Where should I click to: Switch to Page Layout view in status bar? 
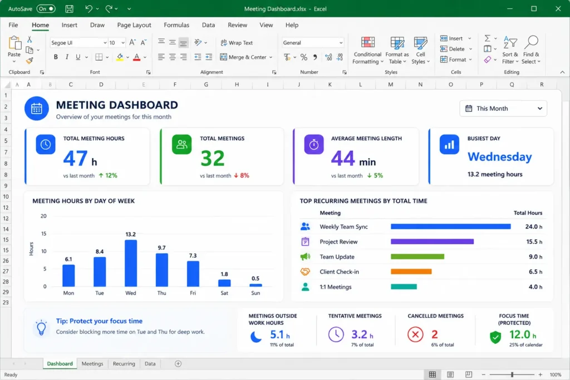click(x=450, y=374)
